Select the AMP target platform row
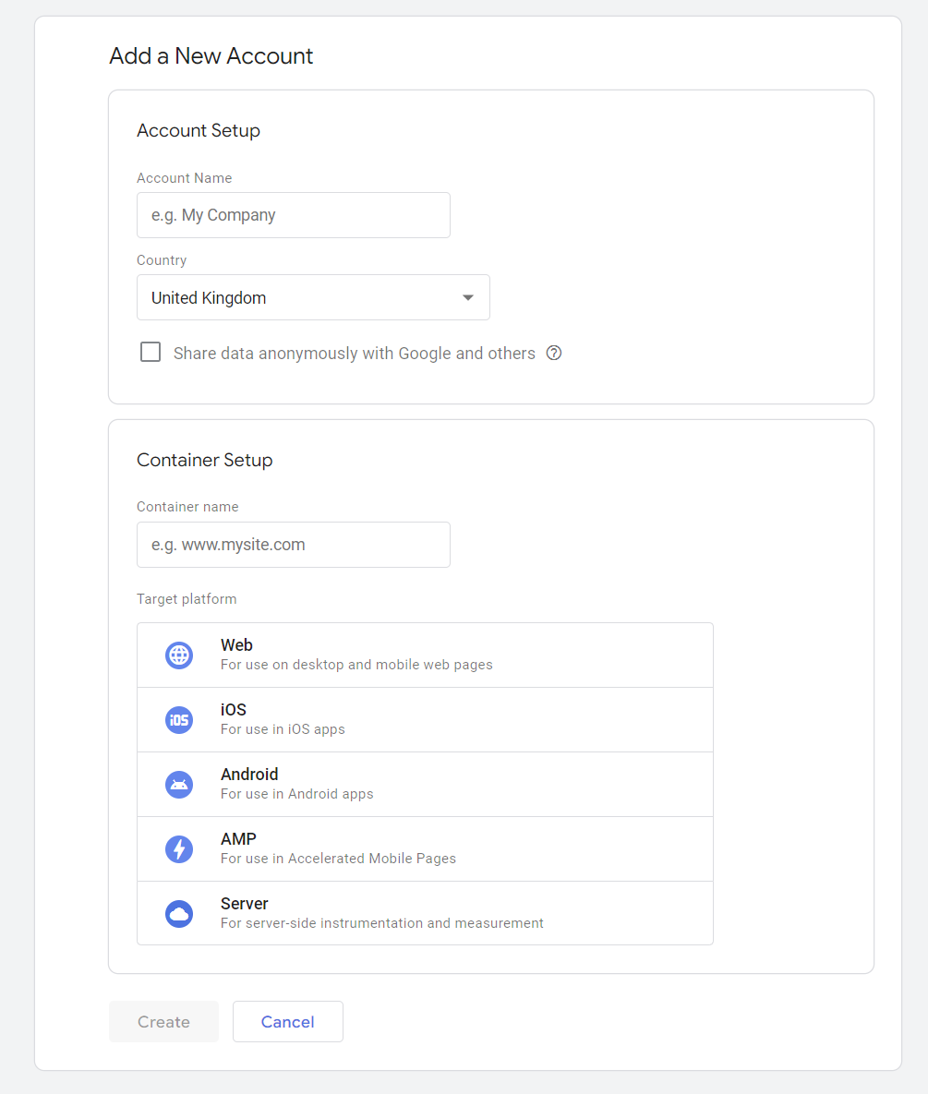This screenshot has height=1094, width=928. [425, 849]
